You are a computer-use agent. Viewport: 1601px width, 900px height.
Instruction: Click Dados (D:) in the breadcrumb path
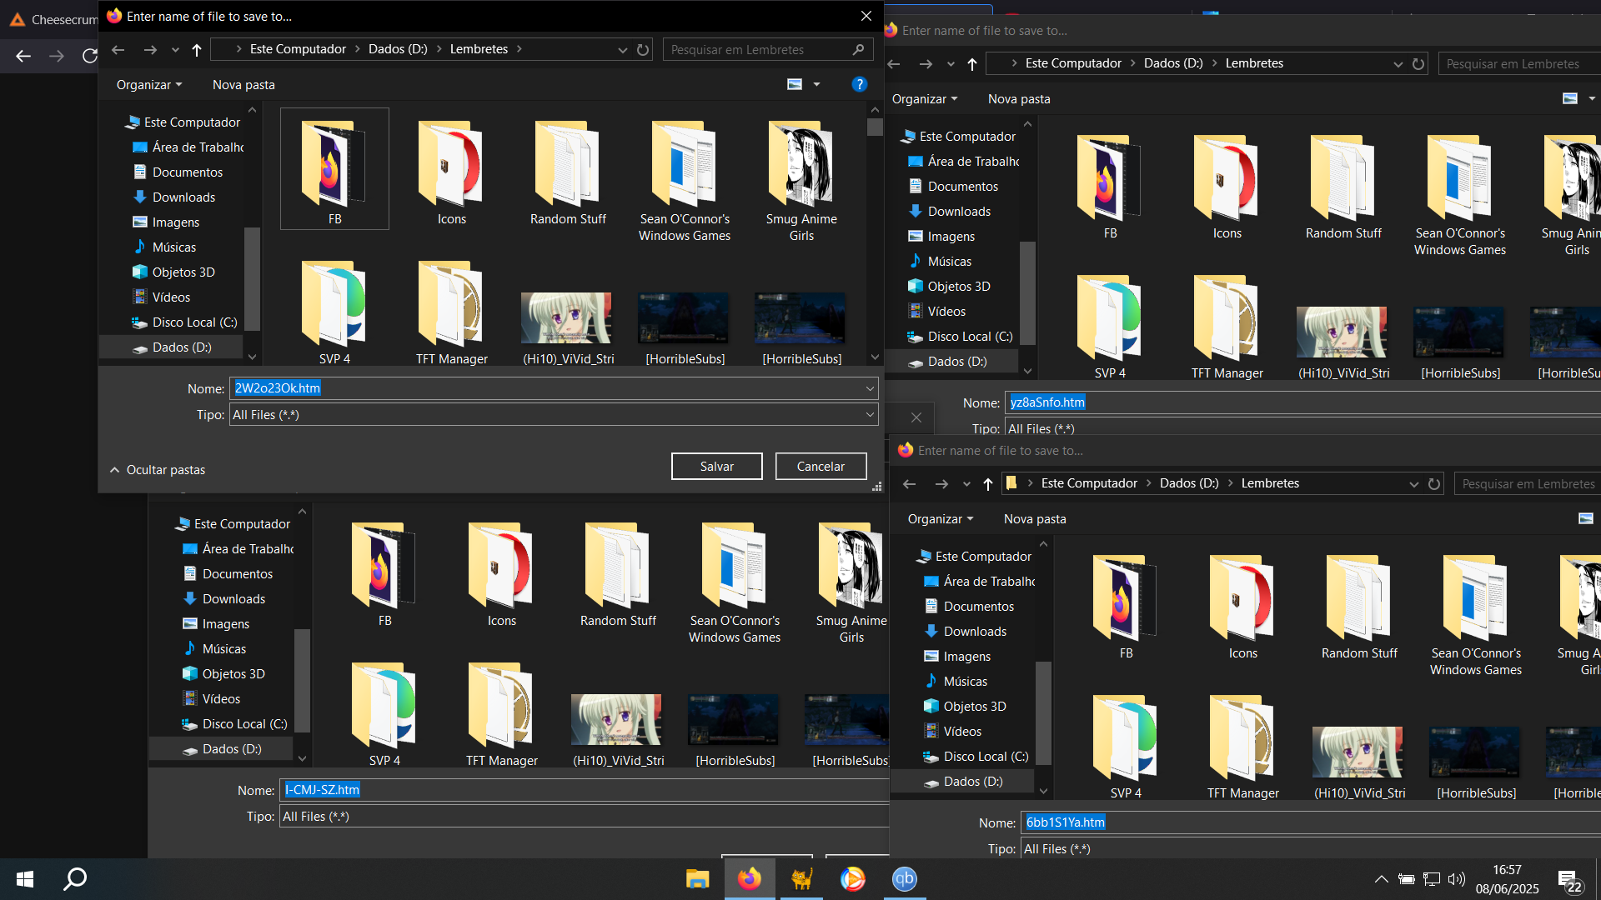tap(398, 49)
